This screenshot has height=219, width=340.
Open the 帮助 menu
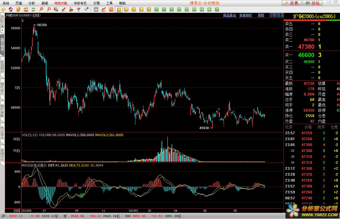122,3
